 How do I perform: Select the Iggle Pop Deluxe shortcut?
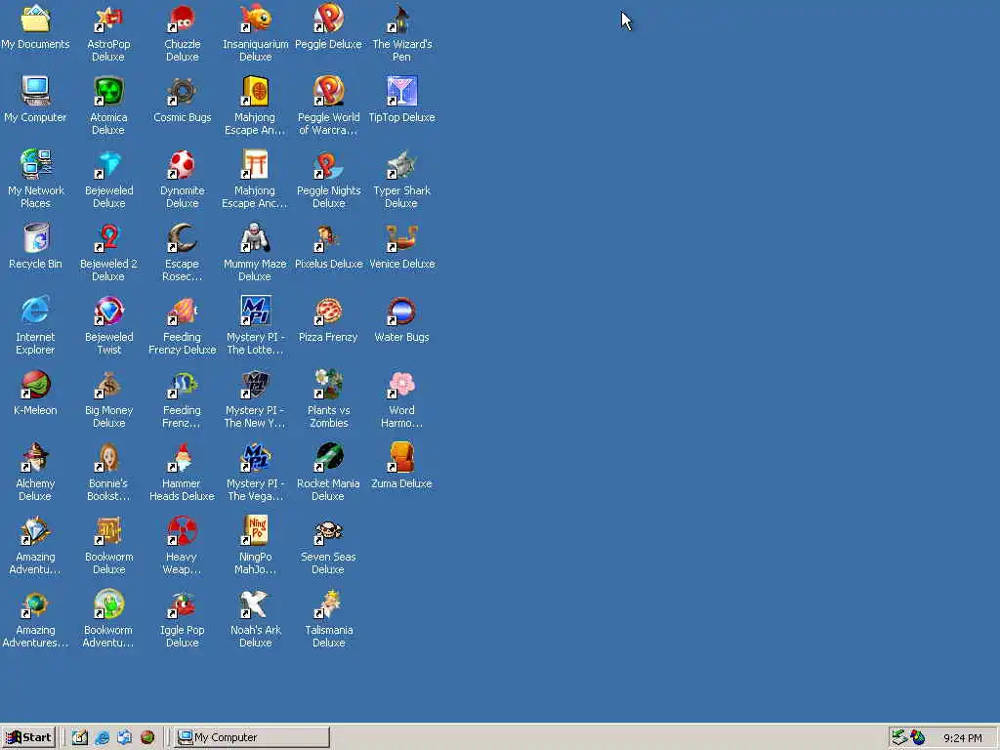coord(182,619)
